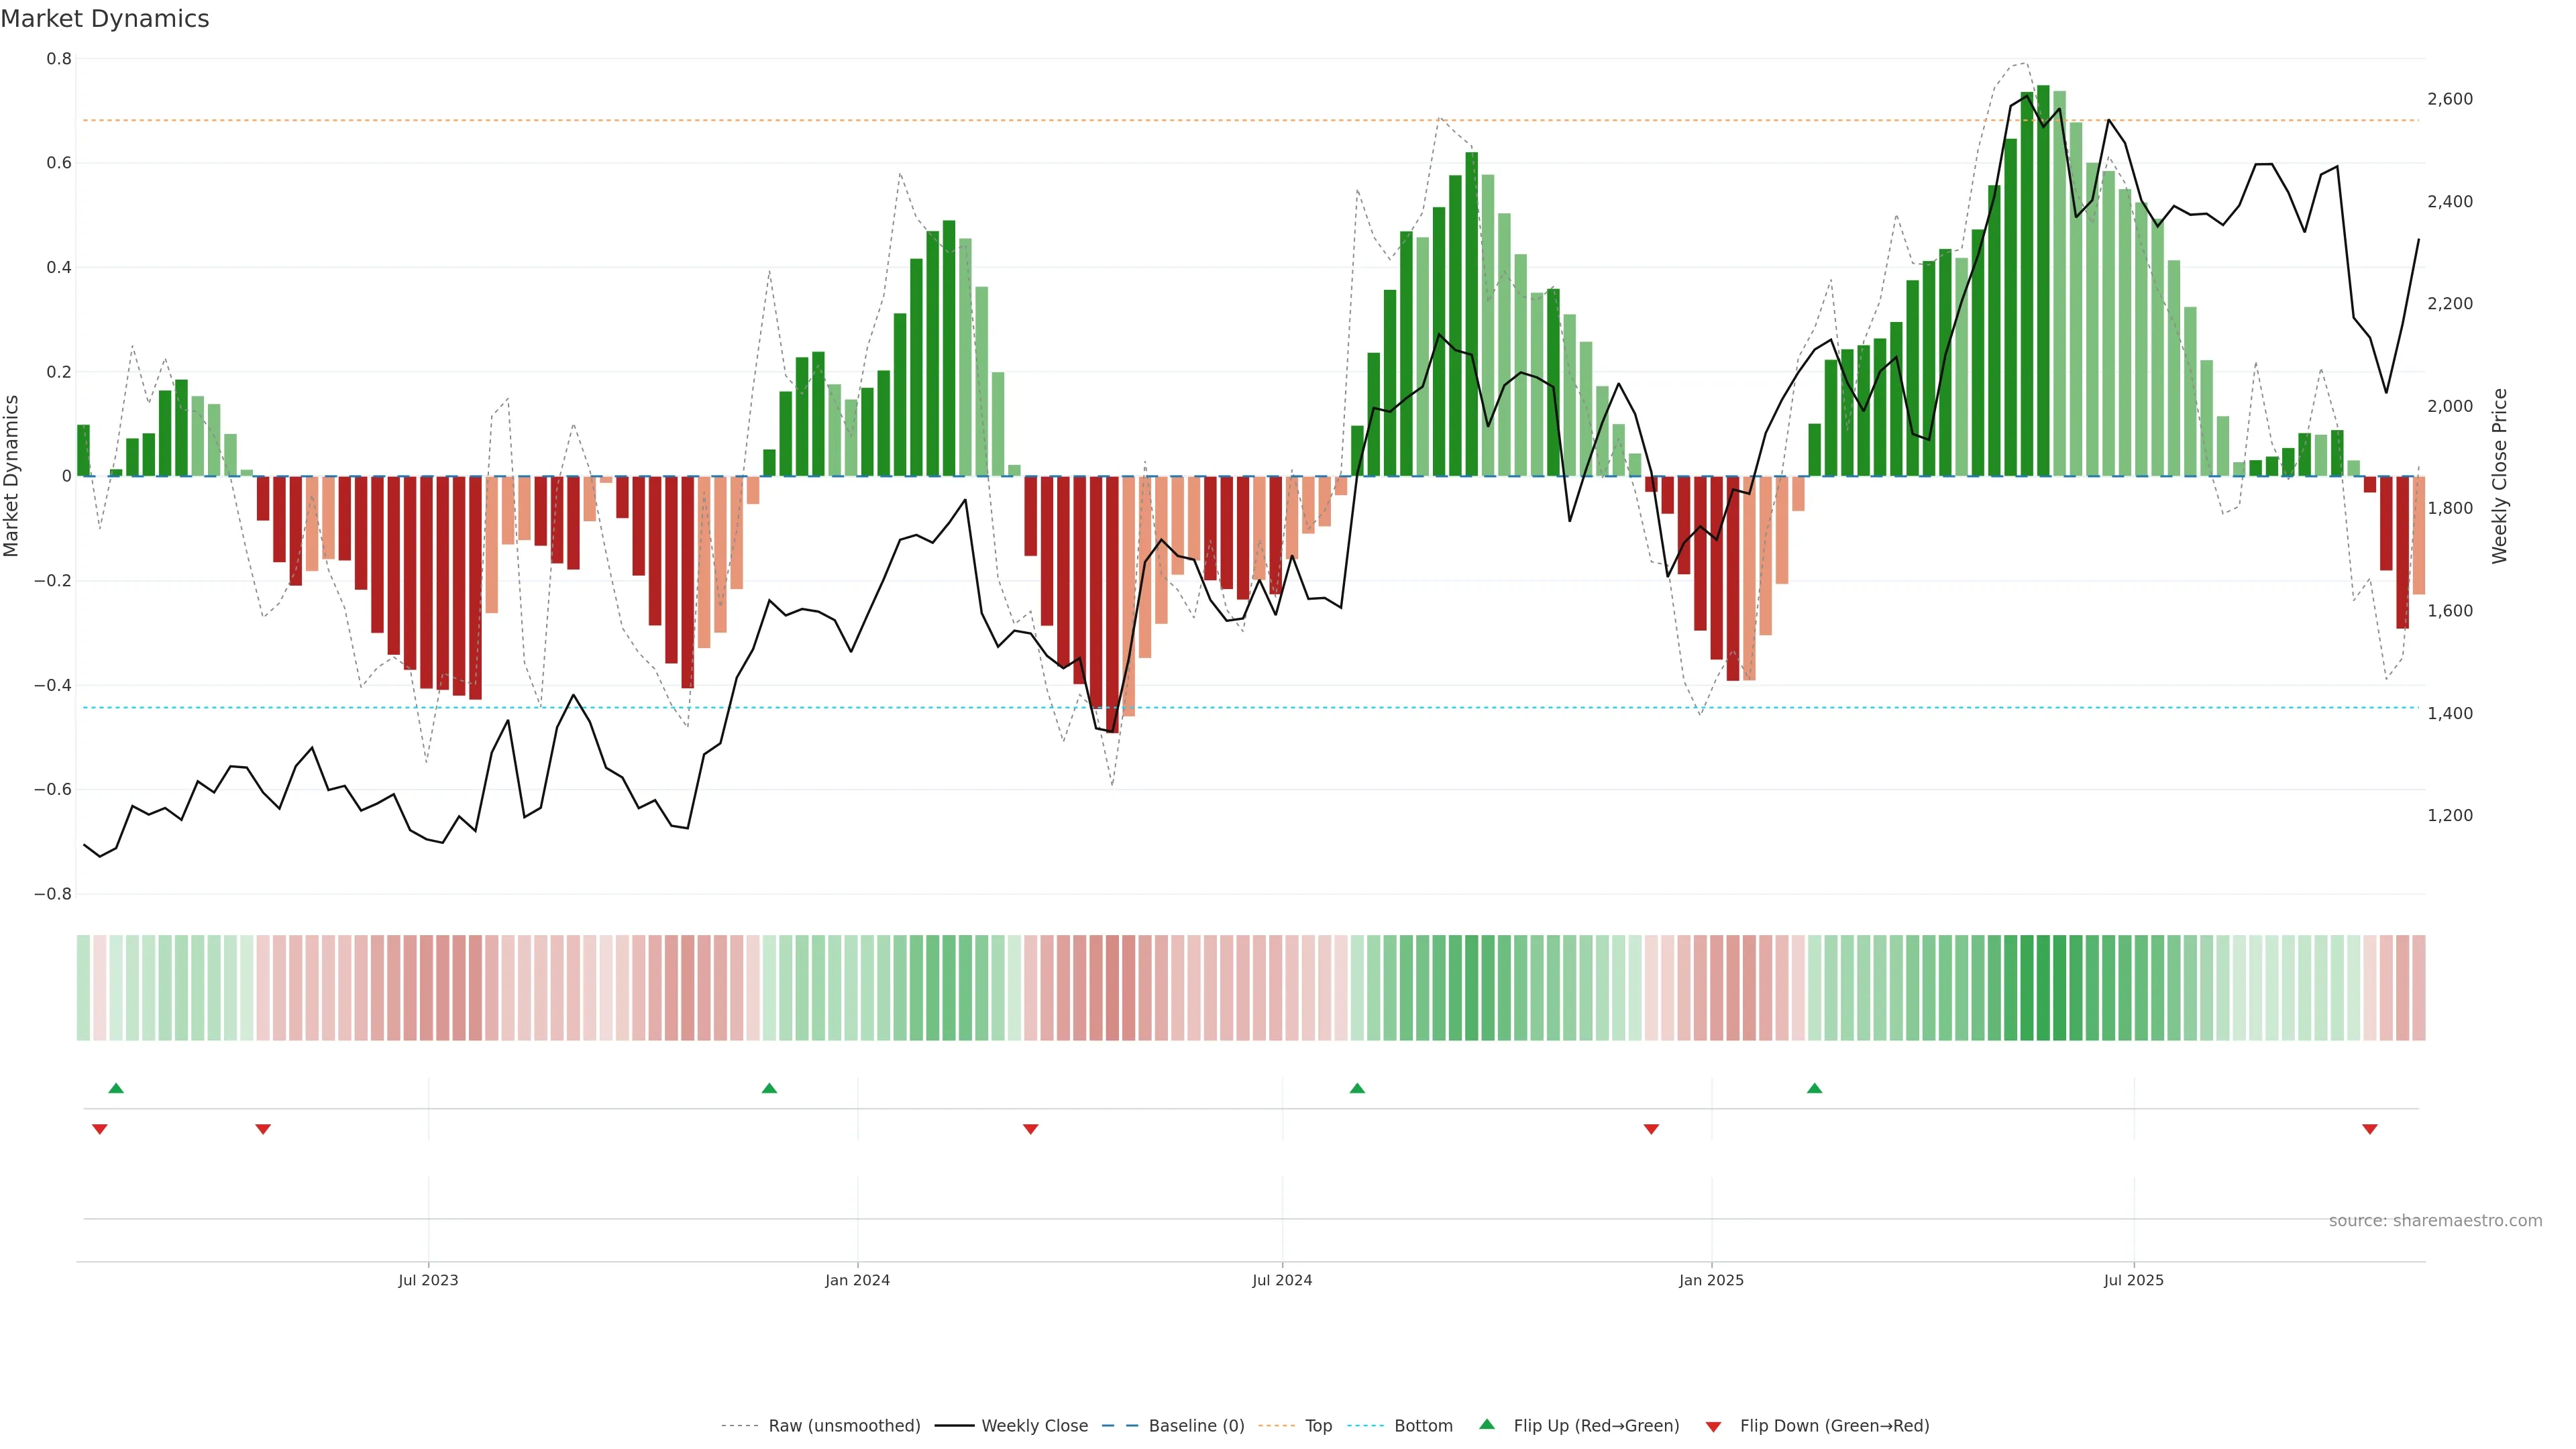Click the green flip-up marker before Jan 2024
Image resolution: width=2576 pixels, height=1449 pixels.
pos(769,1088)
